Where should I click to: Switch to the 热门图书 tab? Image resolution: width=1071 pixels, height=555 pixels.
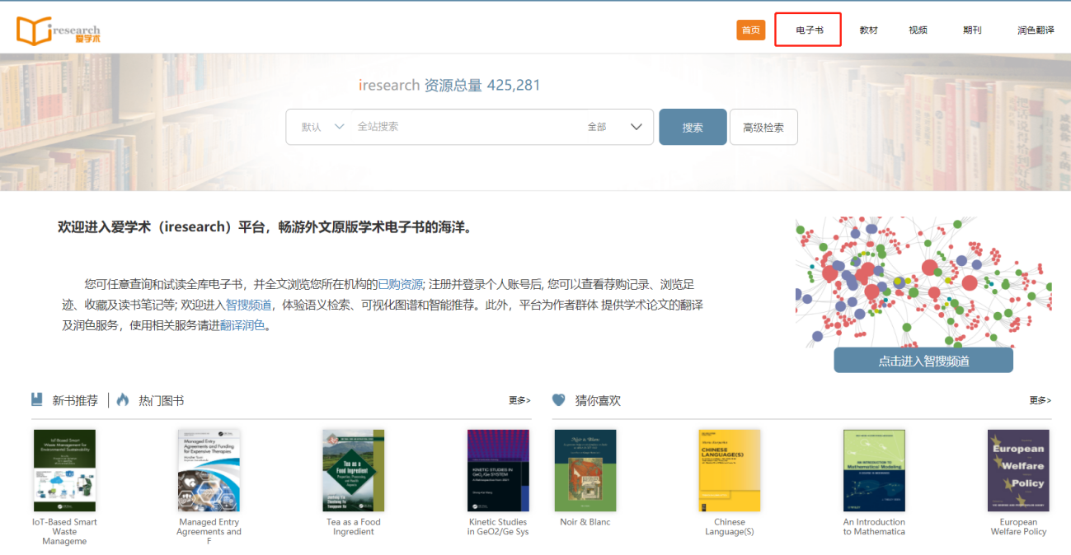(x=161, y=401)
